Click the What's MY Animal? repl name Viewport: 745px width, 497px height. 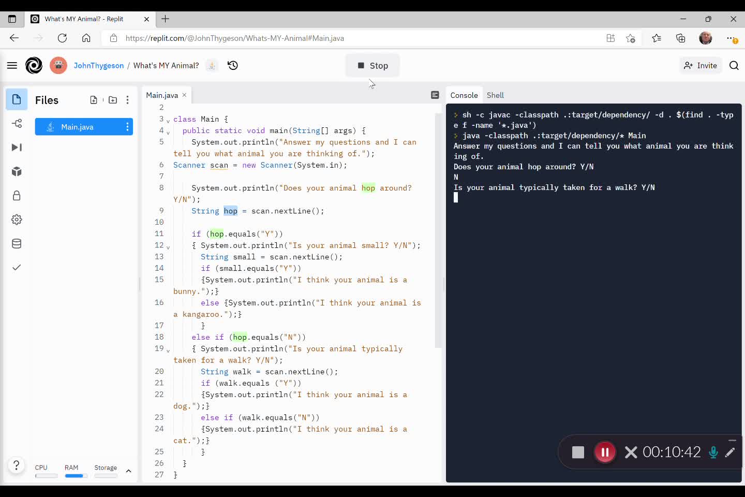[166, 65]
